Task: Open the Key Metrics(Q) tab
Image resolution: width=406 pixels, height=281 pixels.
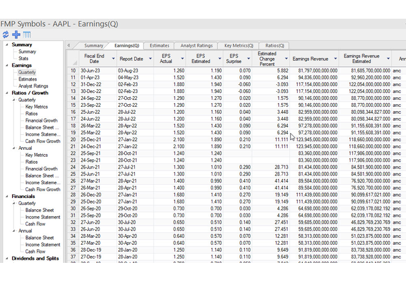Action: [x=239, y=46]
